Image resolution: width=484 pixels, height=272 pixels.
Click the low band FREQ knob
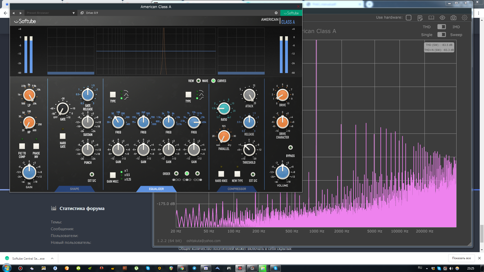click(118, 122)
